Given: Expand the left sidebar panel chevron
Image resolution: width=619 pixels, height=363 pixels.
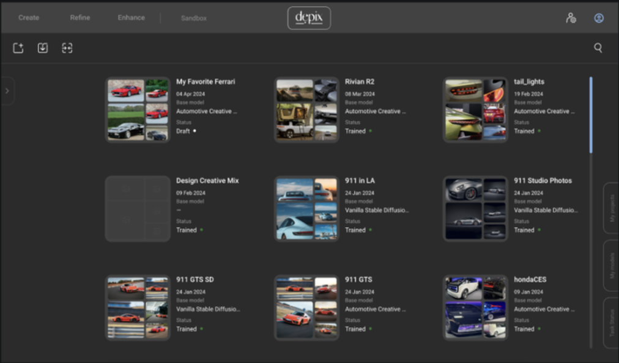Looking at the screenshot, I should click(7, 90).
